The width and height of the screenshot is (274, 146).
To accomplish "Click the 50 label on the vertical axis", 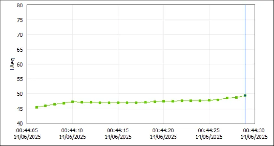I will [20, 94].
